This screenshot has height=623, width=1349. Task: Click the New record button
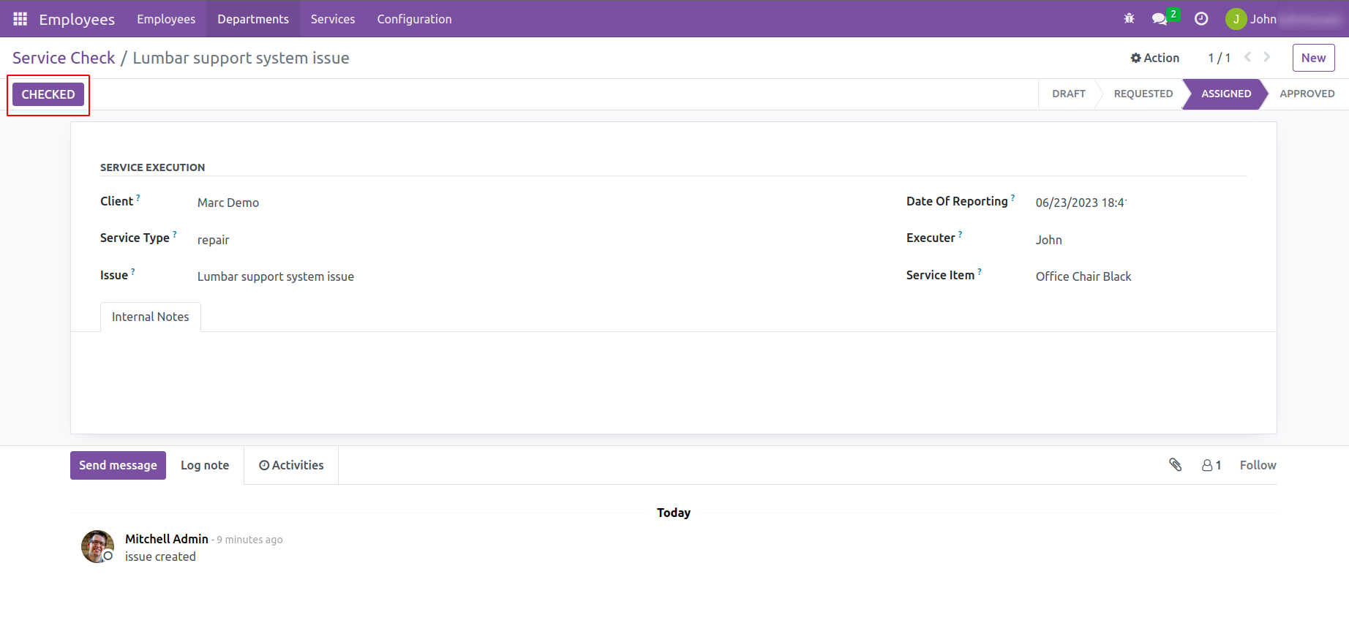click(x=1313, y=58)
